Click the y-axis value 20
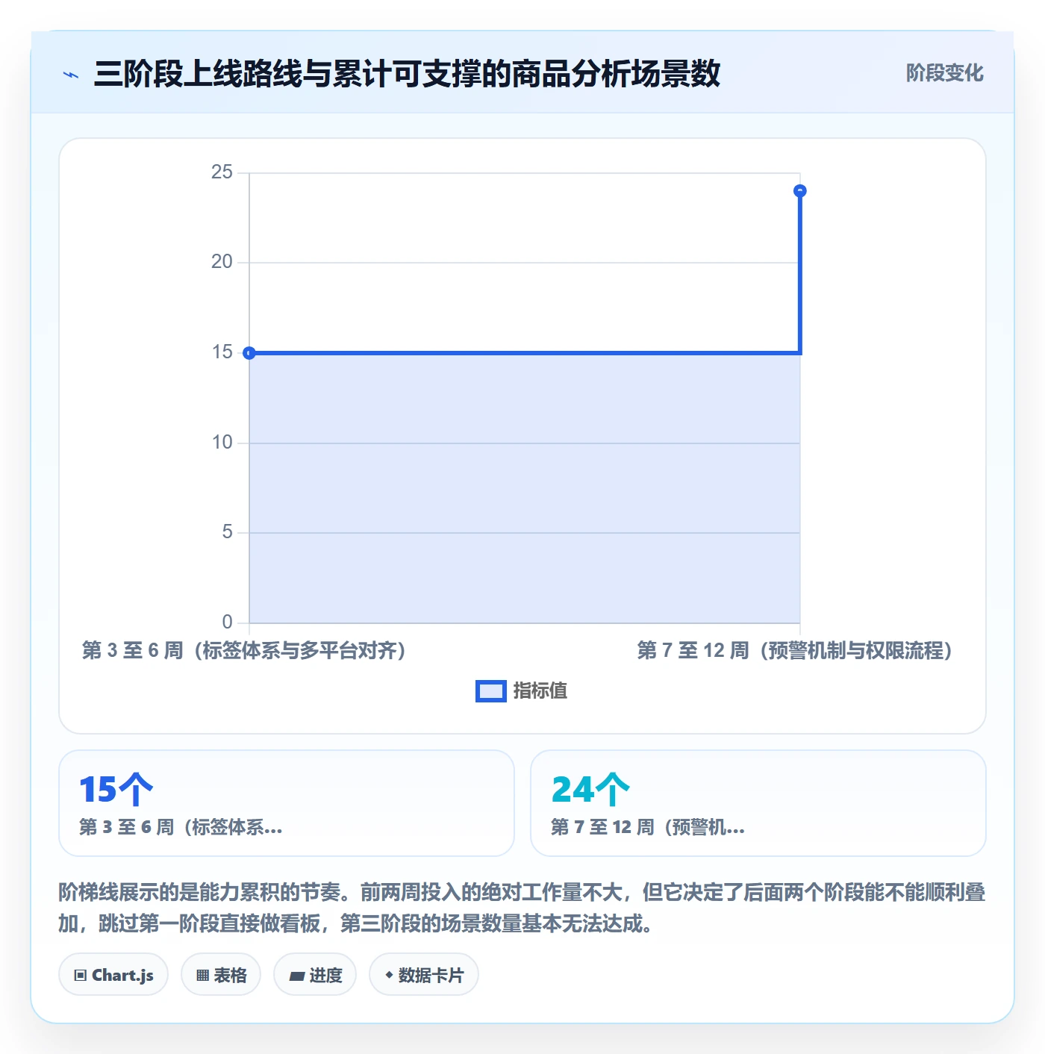Image resolution: width=1045 pixels, height=1054 pixels. tap(222, 262)
